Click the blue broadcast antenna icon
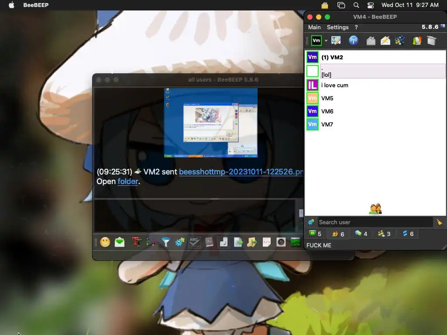Viewport: 447px width, 335px height. tap(354, 41)
